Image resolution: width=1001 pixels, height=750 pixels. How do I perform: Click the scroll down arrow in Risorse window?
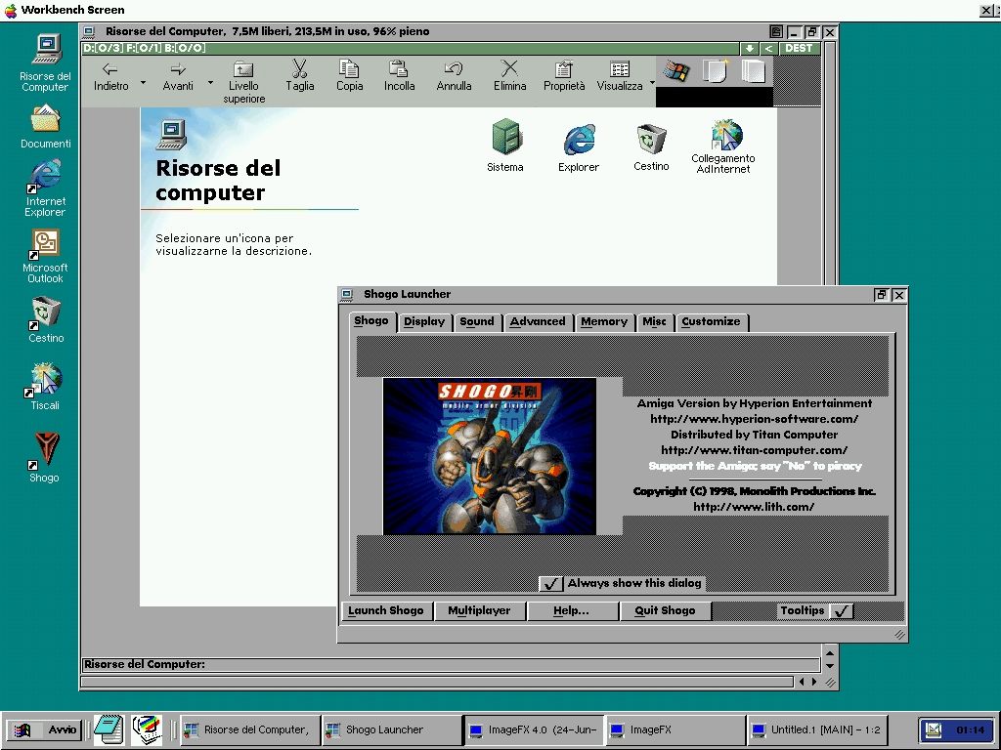[x=830, y=666]
